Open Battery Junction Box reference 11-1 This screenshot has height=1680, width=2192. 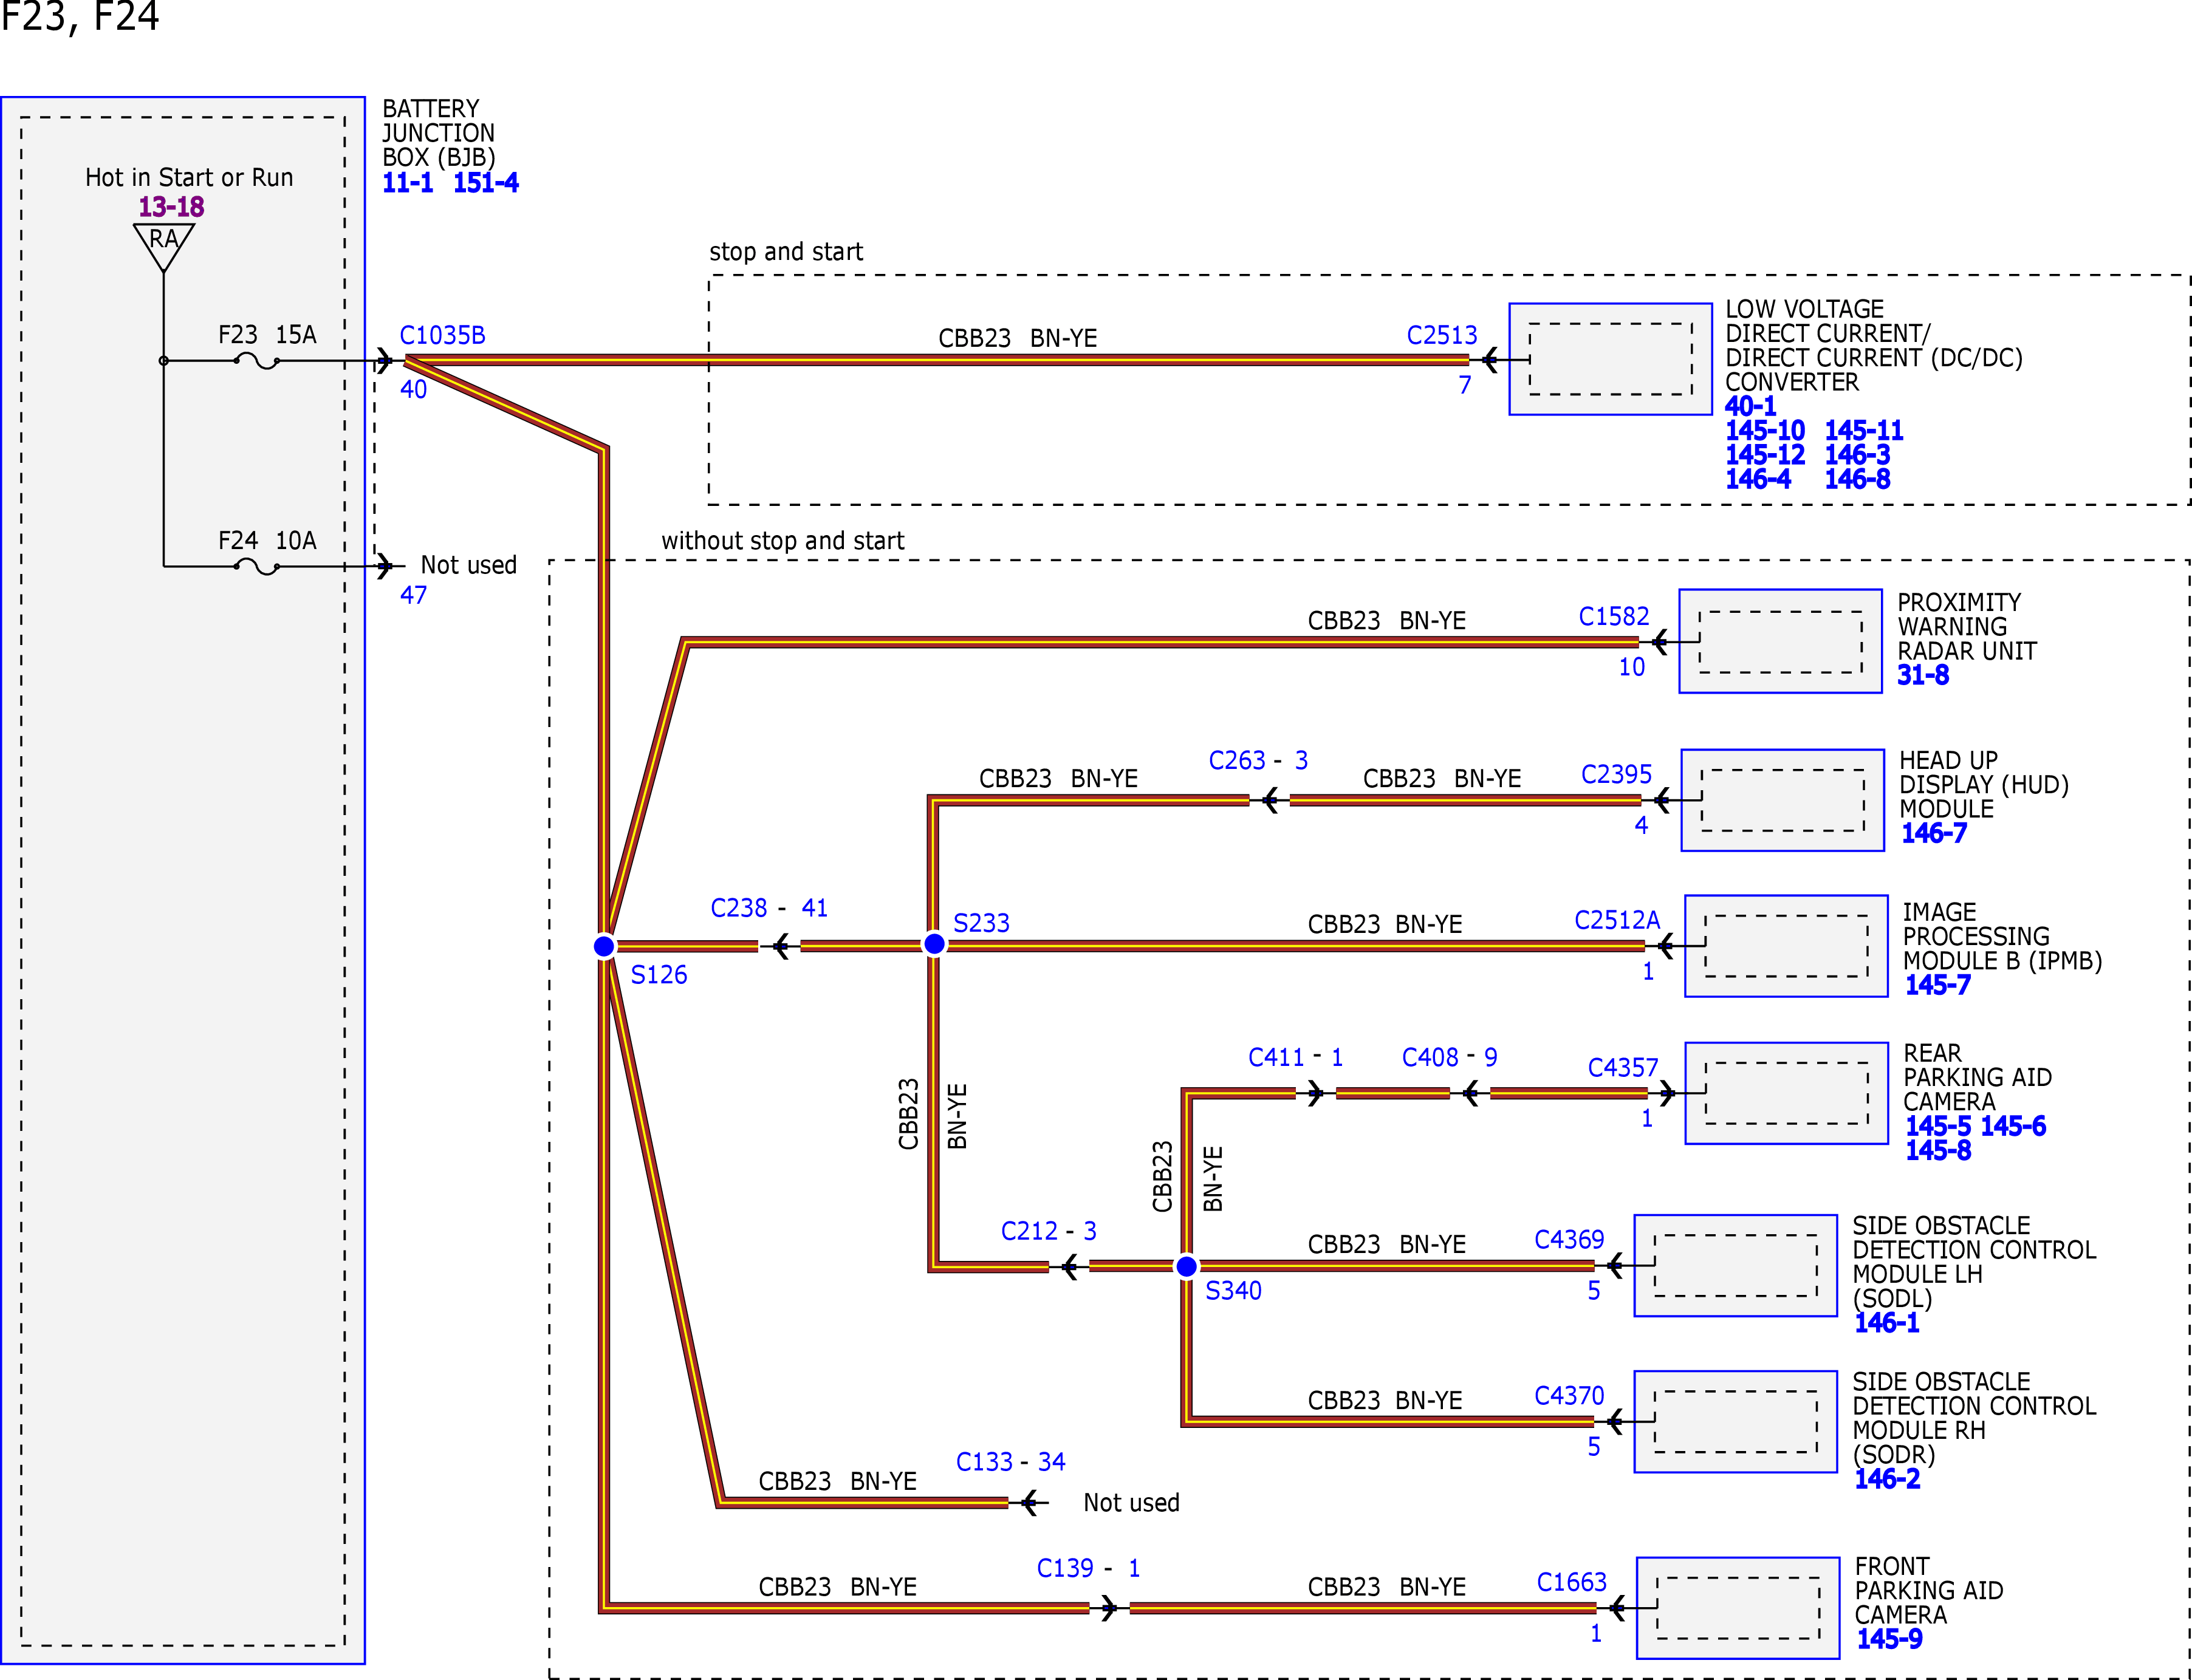tap(408, 183)
